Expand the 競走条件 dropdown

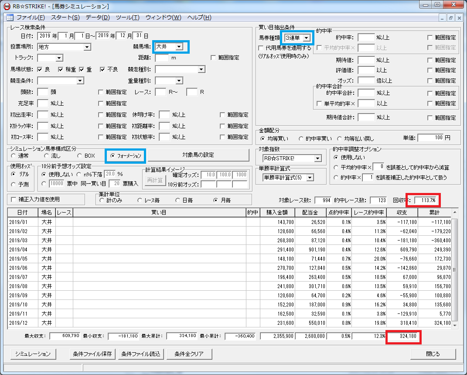(80, 81)
